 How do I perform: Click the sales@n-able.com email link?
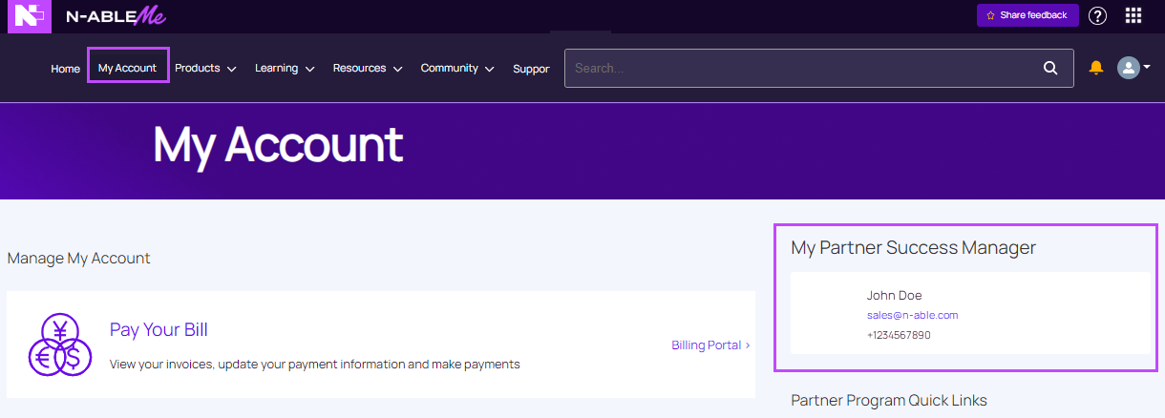912,315
